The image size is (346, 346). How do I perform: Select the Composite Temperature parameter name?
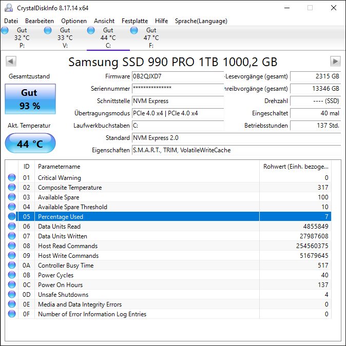point(70,187)
